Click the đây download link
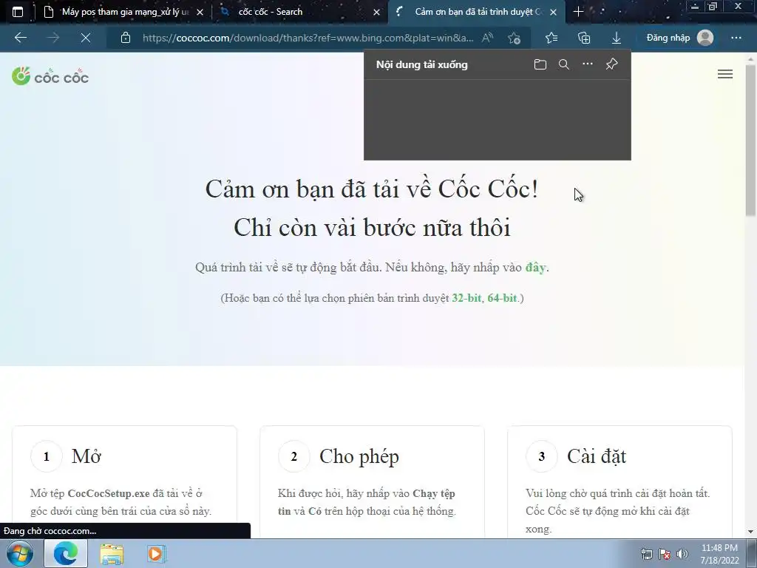This screenshot has width=757, height=568. coord(535,267)
